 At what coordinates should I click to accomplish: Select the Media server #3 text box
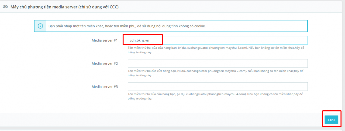[217, 87]
